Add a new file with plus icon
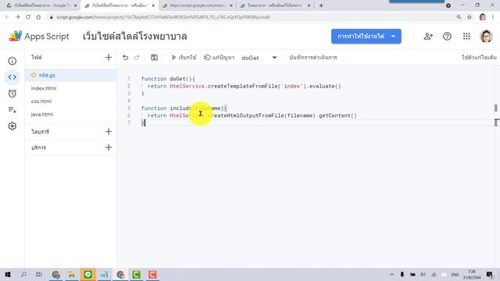 pyautogui.click(x=109, y=57)
